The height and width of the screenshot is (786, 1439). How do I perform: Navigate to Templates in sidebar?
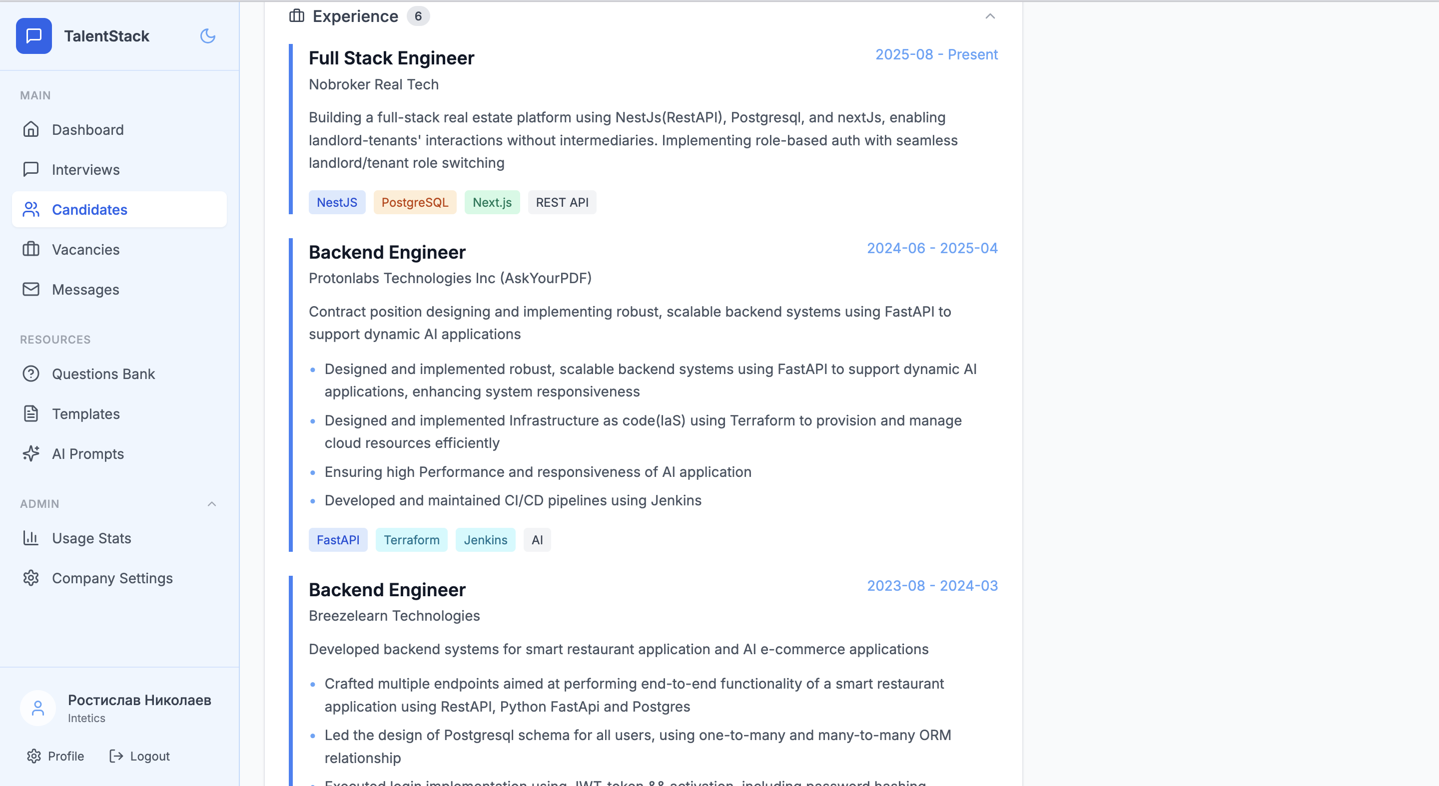click(85, 413)
